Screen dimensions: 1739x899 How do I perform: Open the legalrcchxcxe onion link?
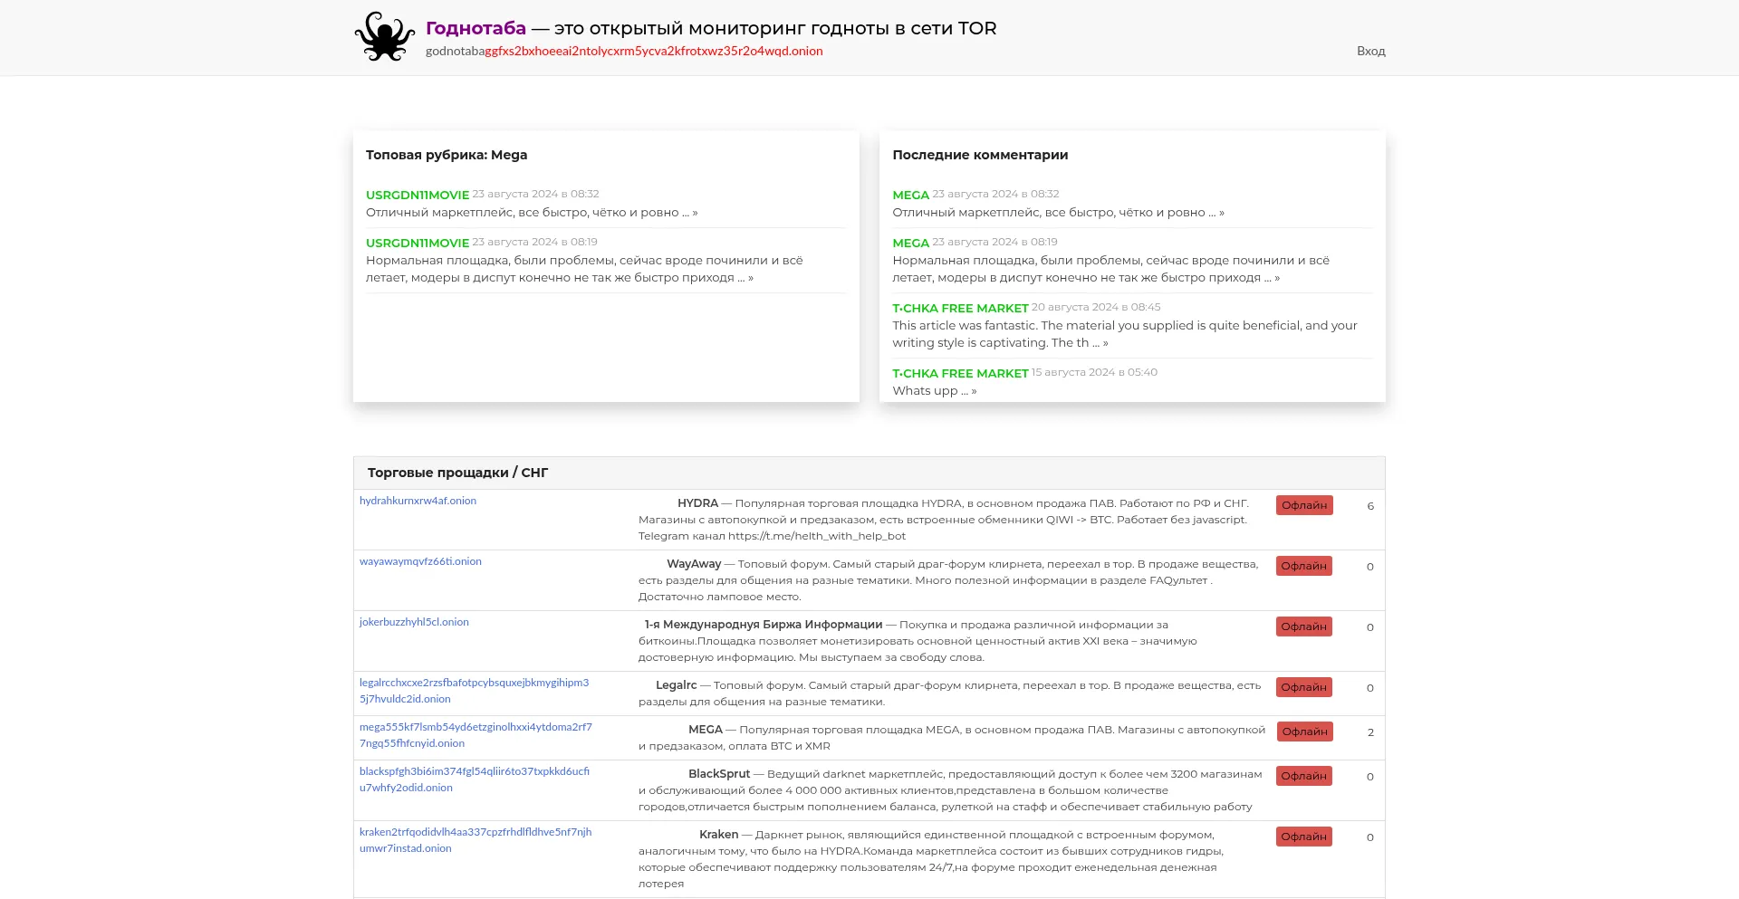[x=474, y=691]
